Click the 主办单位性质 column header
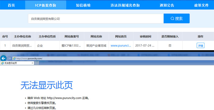This screenshot has height=110, width=214. pyautogui.click(x=47, y=37)
